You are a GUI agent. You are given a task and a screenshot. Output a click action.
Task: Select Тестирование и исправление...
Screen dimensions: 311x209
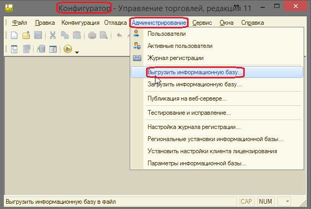217,113
